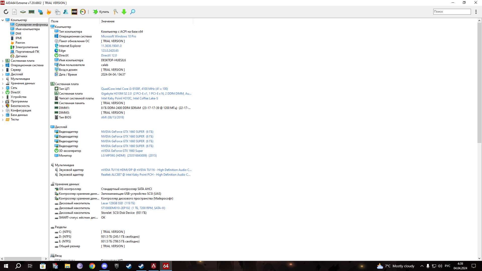Viewport: 482px width, 271px height.
Task: Expand the Сервер tree node
Action: pos(3,70)
